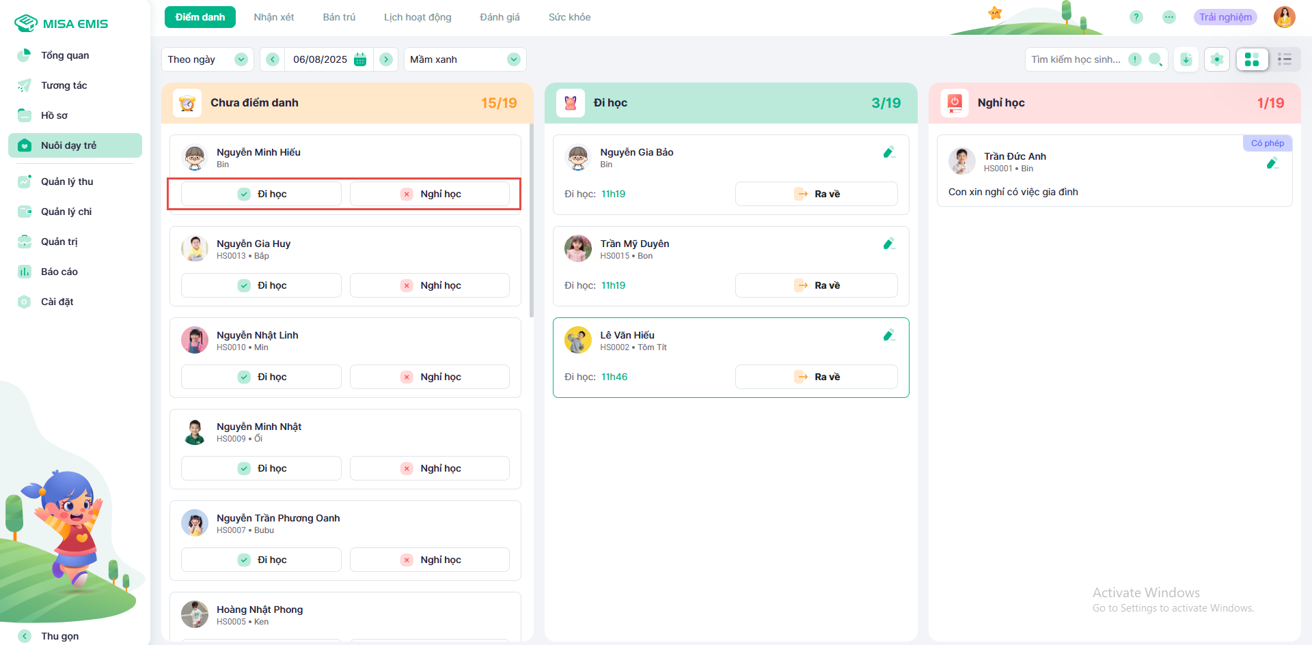Mark Nguyễn Minh Nhật as Đi học
This screenshot has height=645, width=1312.
pos(261,468)
